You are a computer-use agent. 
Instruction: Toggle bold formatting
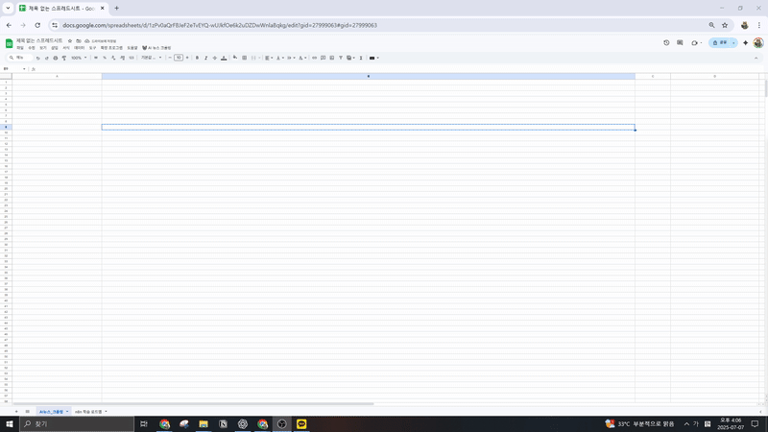(x=198, y=58)
